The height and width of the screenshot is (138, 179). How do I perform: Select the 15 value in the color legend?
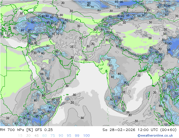[20, 135]
